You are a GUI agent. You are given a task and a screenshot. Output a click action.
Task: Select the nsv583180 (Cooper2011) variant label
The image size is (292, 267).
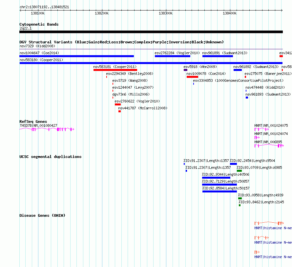pyautogui.click(x=41, y=60)
